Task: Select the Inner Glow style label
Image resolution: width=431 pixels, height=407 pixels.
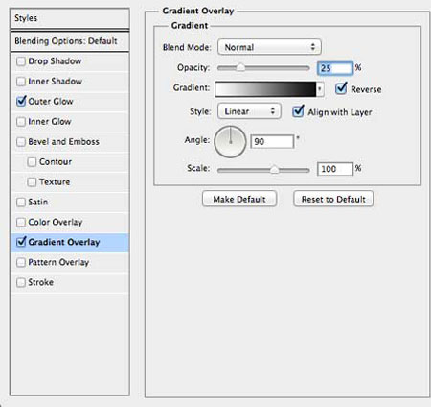Action: pyautogui.click(x=50, y=122)
